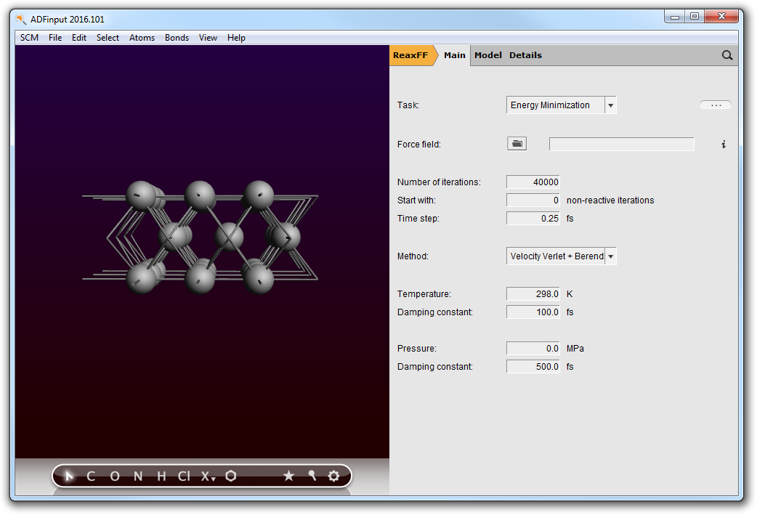Select the ring structure tool

[231, 476]
